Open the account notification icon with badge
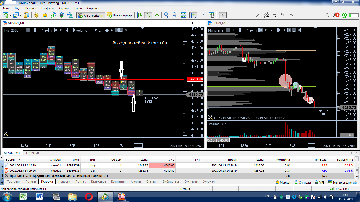The height and width of the screenshot is (202, 360). (336, 15)
